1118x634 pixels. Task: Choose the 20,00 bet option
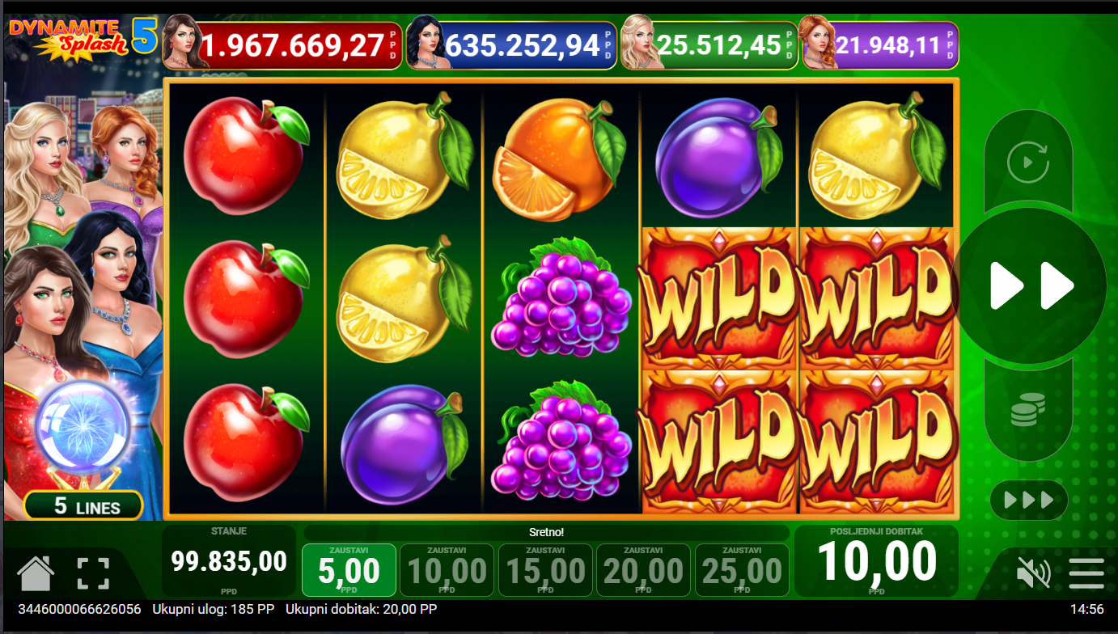click(x=644, y=570)
